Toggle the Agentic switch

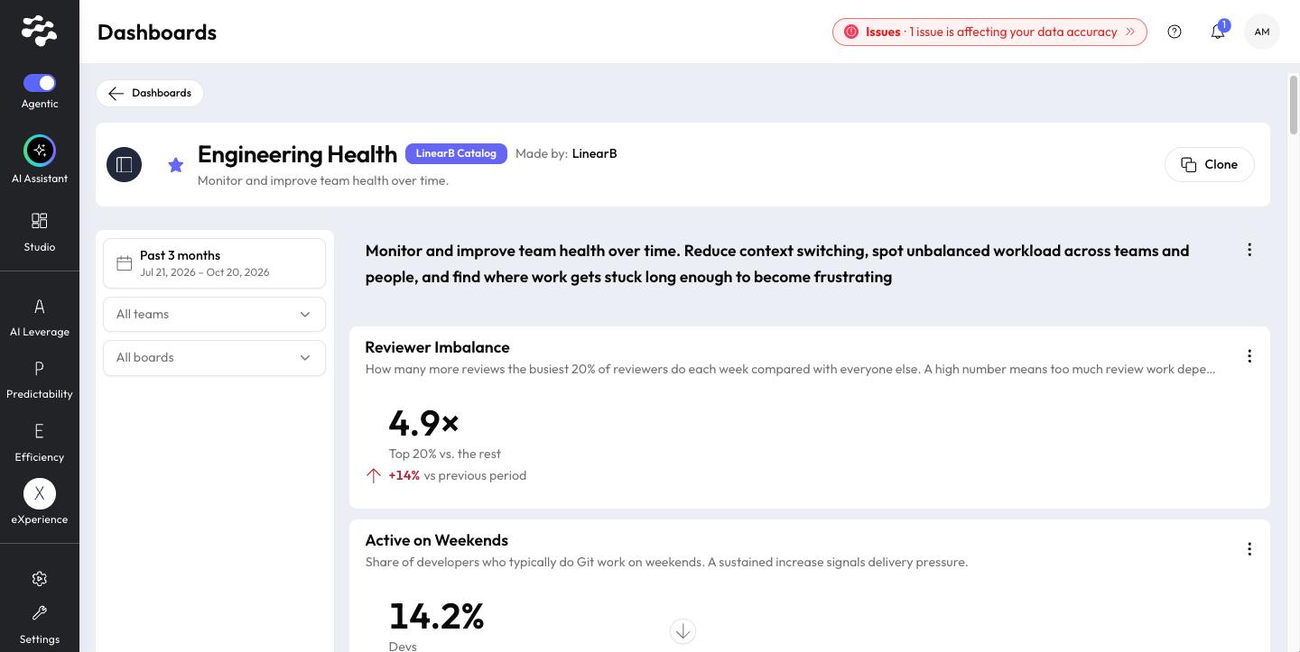pyautogui.click(x=40, y=83)
